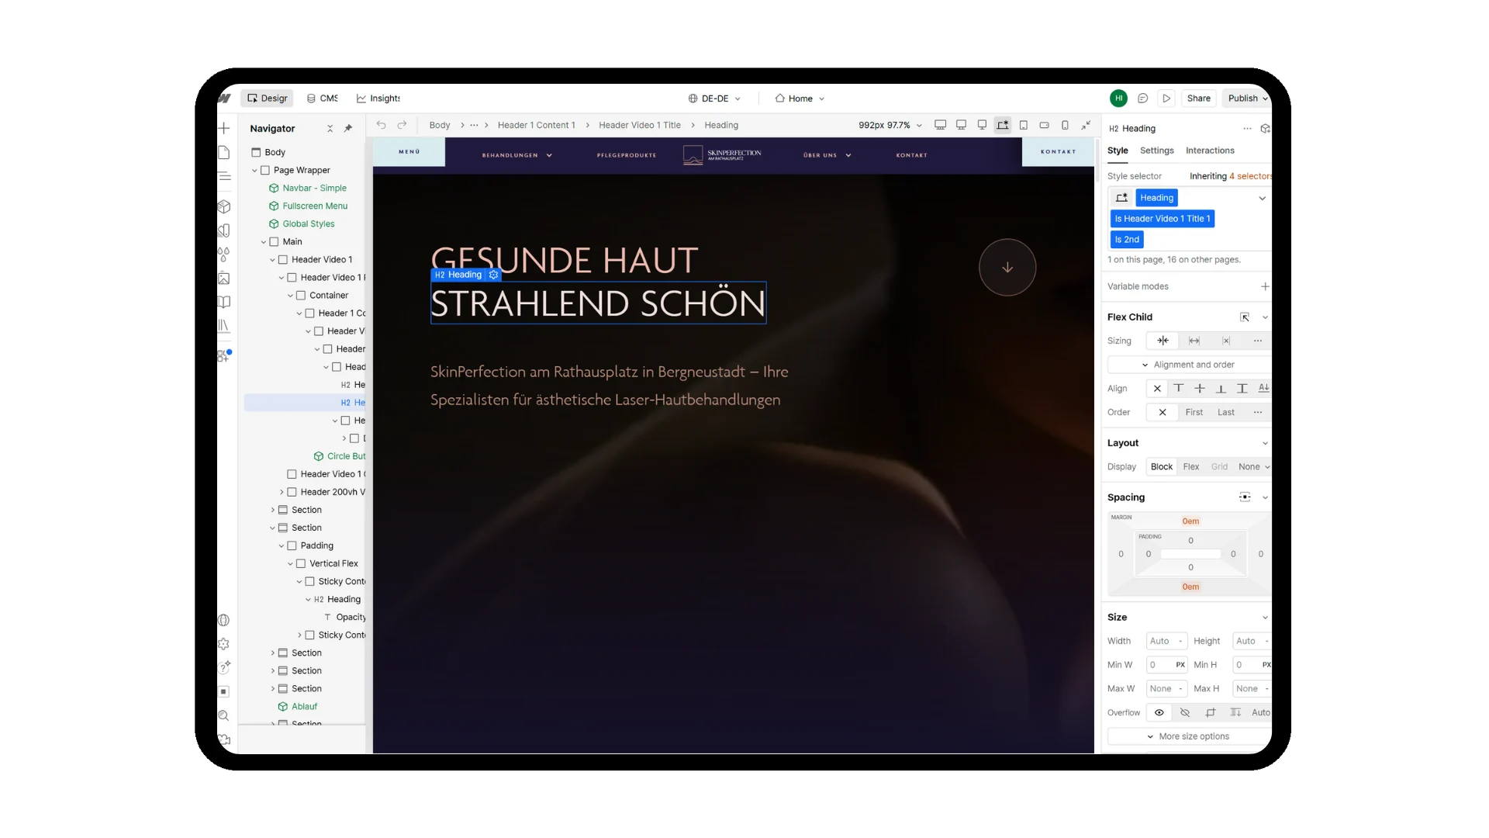Set Display to Grid

click(1220, 467)
